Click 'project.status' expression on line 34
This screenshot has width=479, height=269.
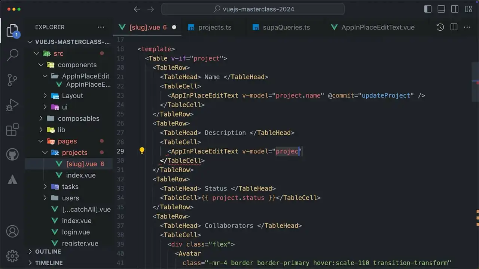(x=238, y=198)
